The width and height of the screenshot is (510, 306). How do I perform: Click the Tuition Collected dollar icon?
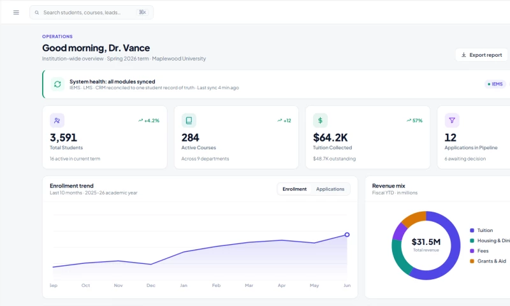[x=320, y=120]
